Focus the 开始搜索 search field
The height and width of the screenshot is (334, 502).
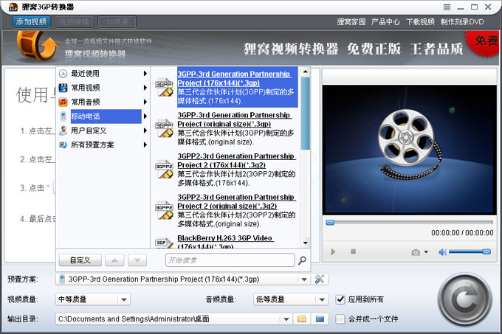point(230,260)
